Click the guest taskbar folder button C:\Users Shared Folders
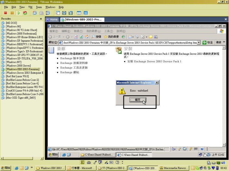This screenshot has height=171, width=229. (x=98, y=155)
